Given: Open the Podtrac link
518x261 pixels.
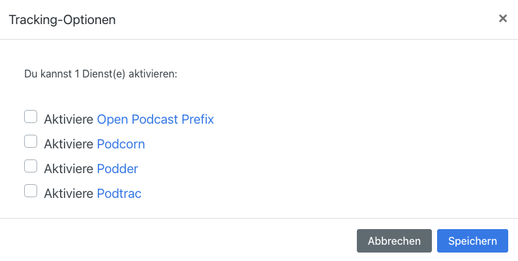Looking at the screenshot, I should (x=119, y=193).
